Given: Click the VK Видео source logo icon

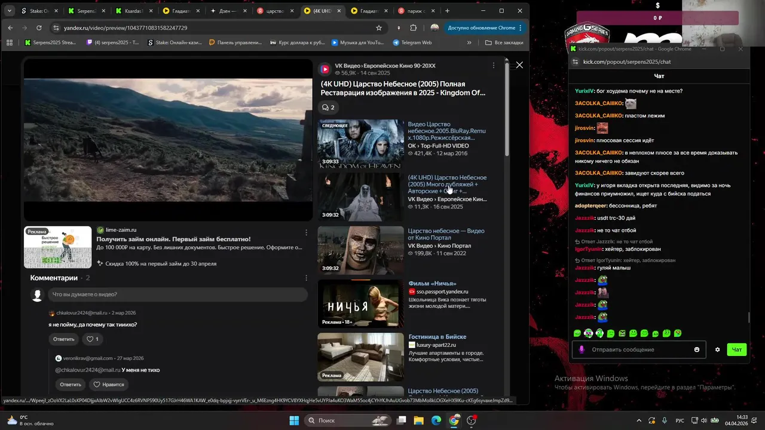Looking at the screenshot, I should coord(325,69).
